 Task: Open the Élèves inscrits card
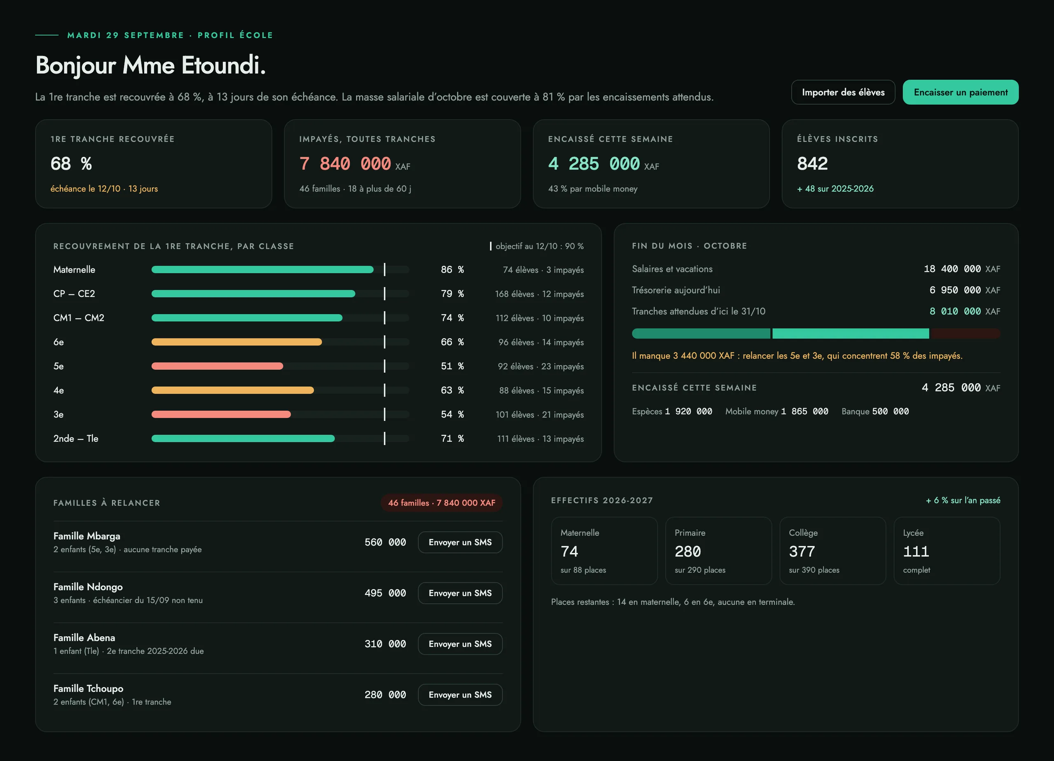point(900,163)
